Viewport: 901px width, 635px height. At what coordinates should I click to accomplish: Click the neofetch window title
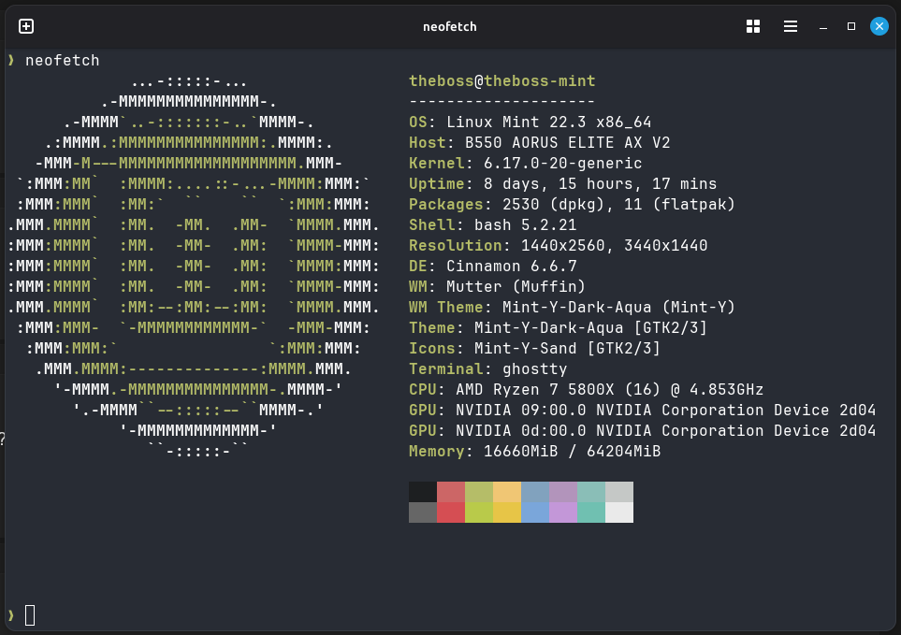coord(450,27)
